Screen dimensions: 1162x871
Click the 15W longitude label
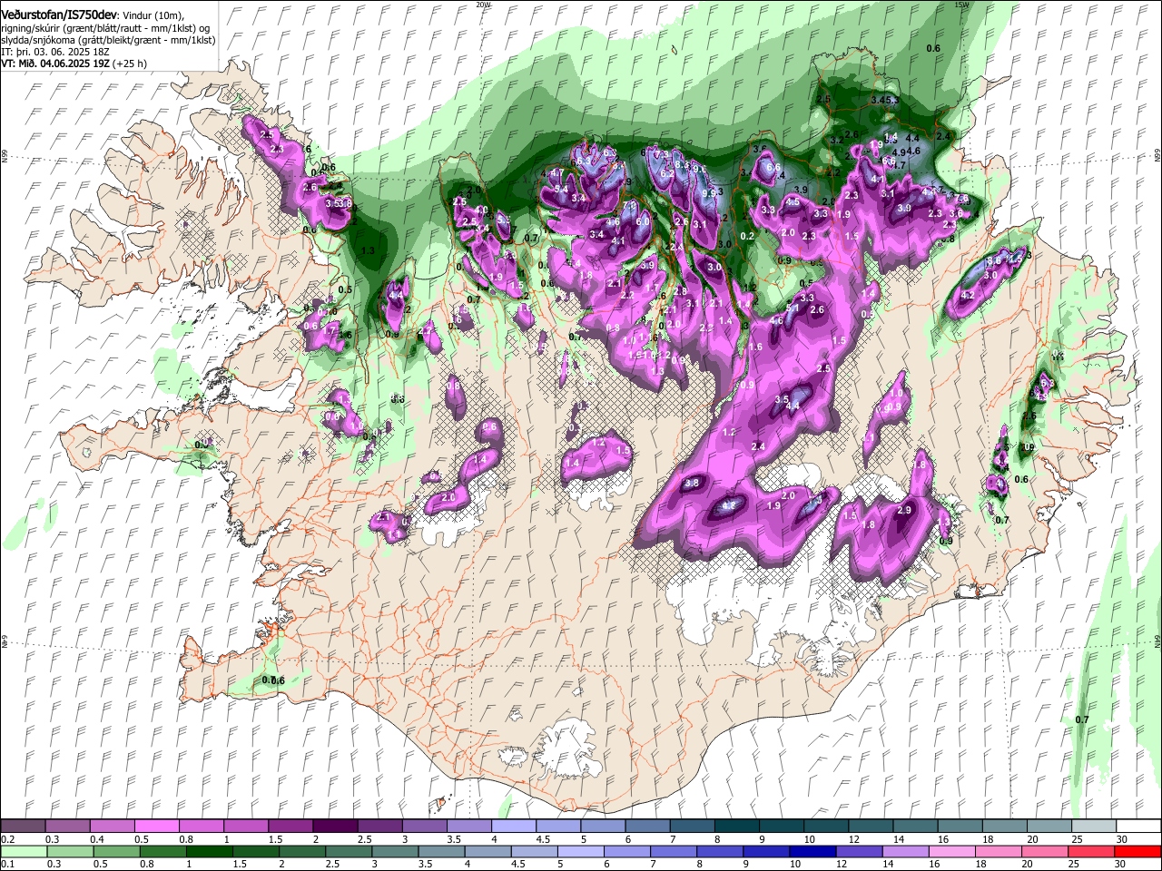961,5
